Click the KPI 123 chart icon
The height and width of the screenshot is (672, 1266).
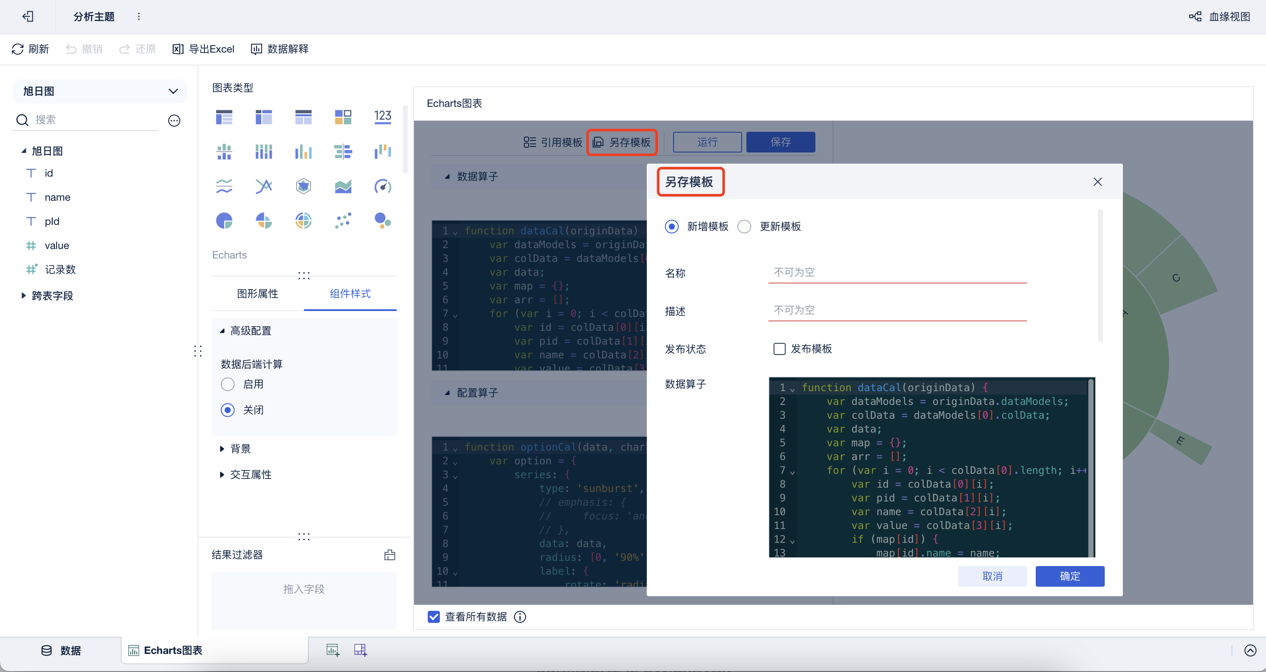(382, 117)
